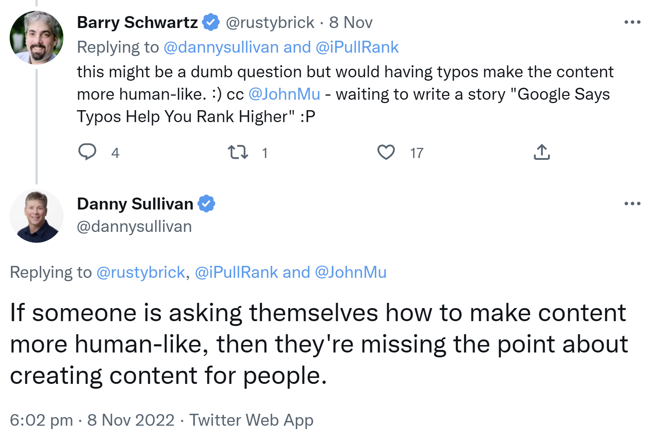
Task: Click @iPullRank in Danny's replying-to line
Action: (x=236, y=272)
